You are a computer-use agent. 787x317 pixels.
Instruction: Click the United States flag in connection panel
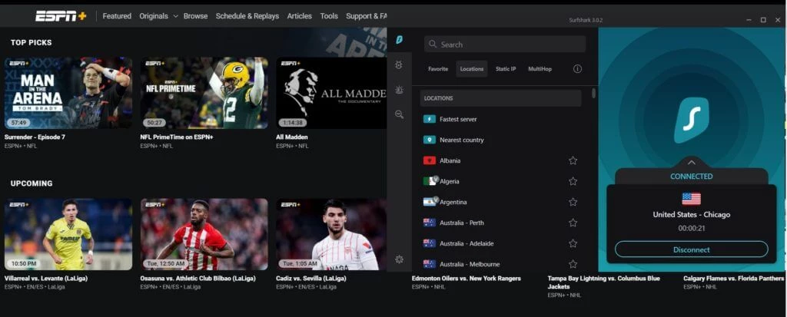point(691,199)
